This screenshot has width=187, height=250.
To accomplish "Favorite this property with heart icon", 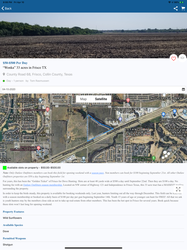I will (x=173, y=59).
